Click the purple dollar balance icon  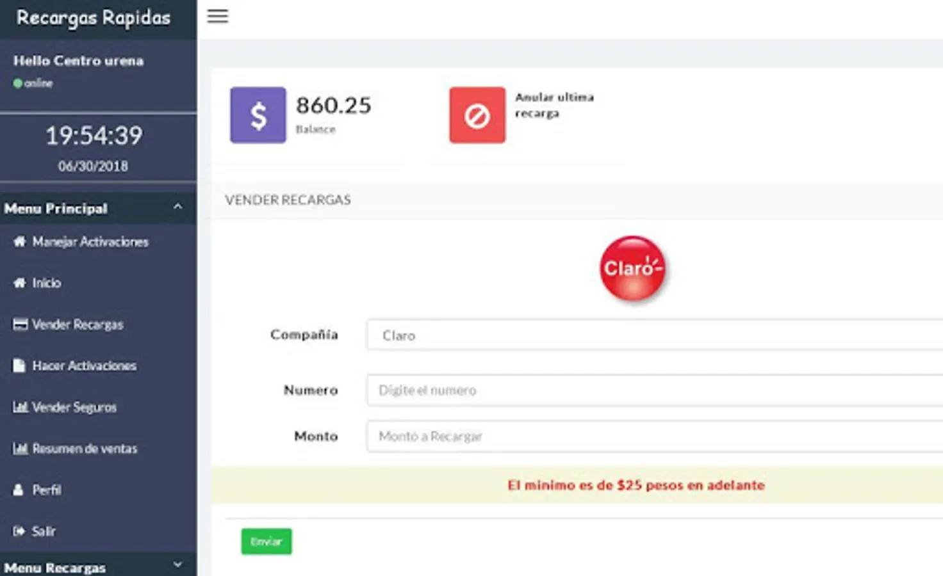pos(258,115)
